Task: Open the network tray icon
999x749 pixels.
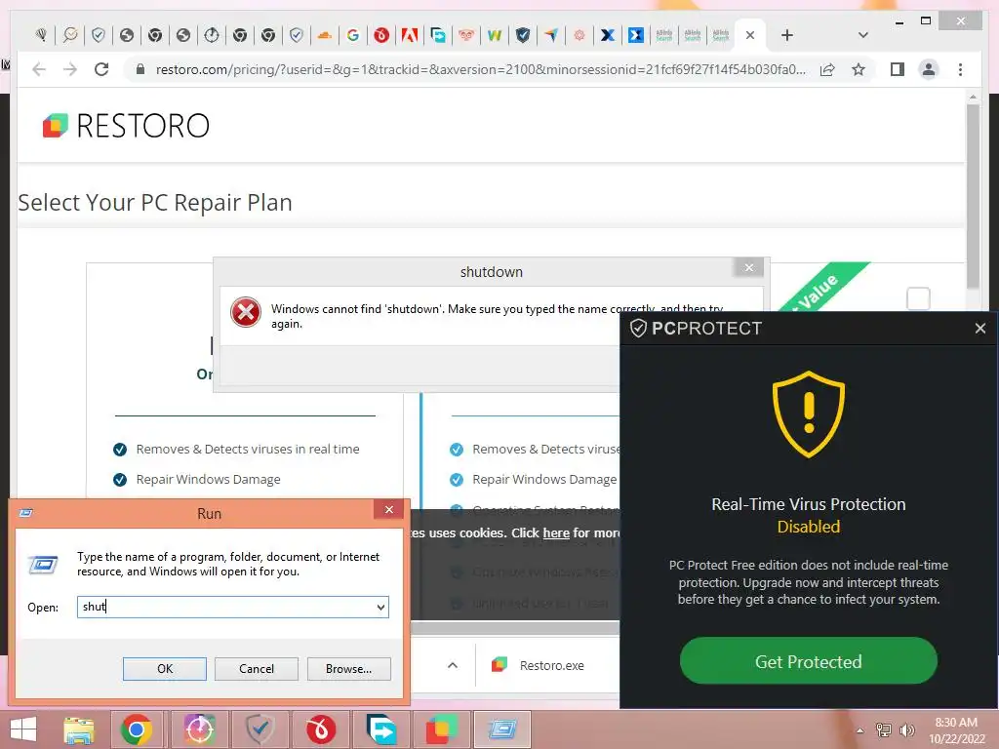Action: pos(883,730)
